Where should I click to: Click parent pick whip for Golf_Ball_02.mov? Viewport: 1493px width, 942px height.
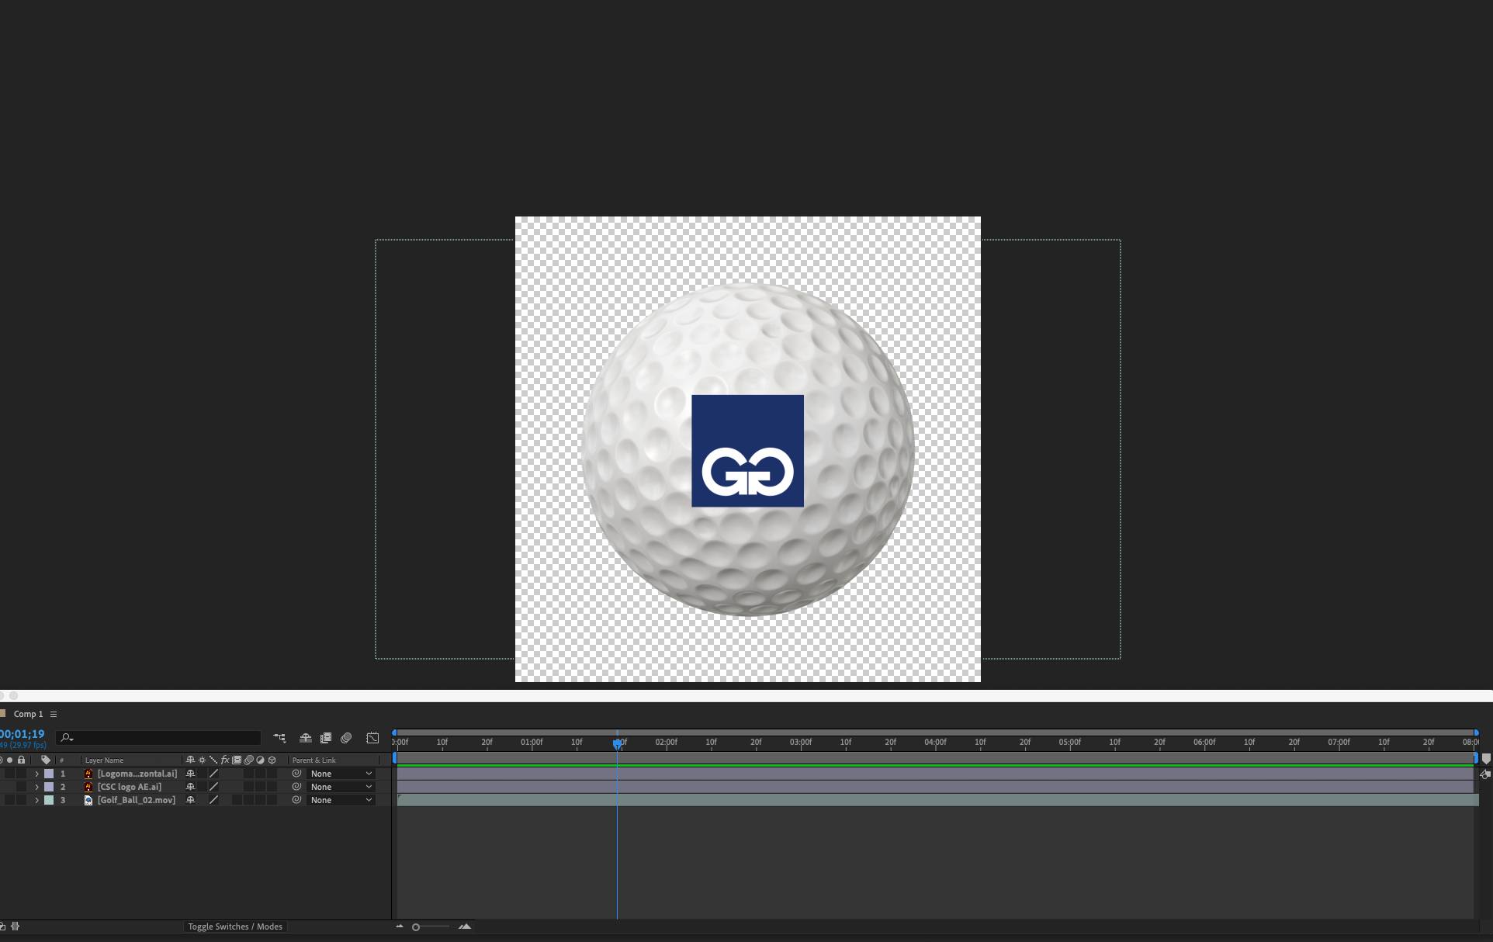point(296,800)
